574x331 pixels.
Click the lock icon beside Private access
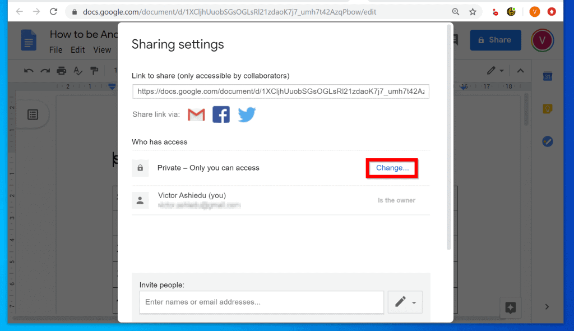[x=140, y=168]
